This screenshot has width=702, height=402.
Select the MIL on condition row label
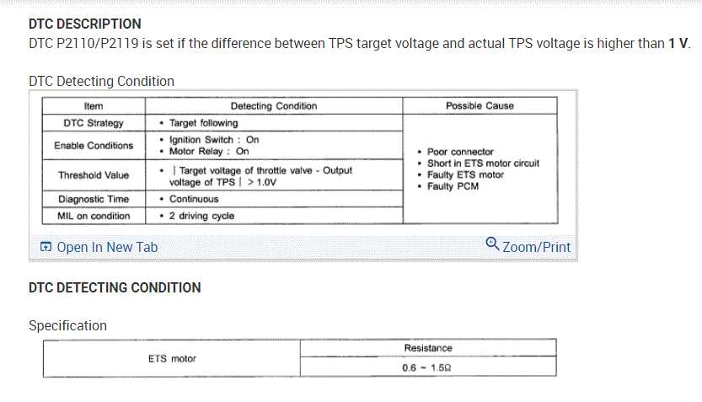coord(94,216)
